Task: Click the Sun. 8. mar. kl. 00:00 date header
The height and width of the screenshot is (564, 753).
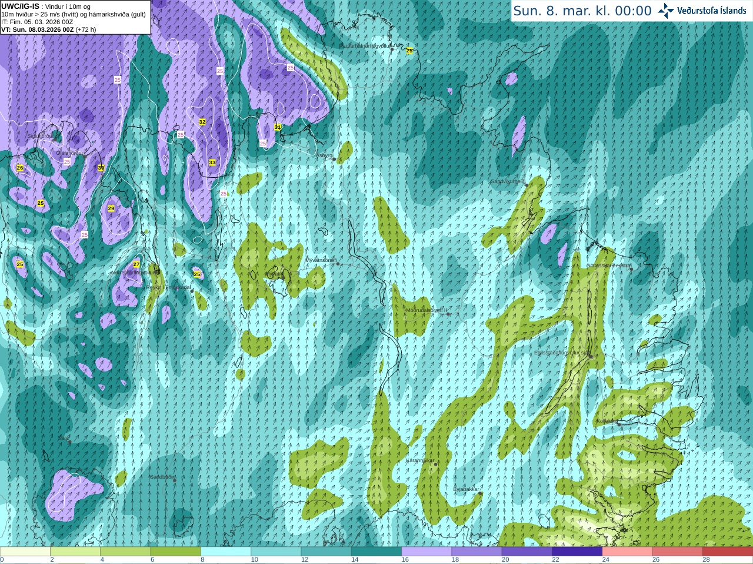Action: click(x=582, y=11)
